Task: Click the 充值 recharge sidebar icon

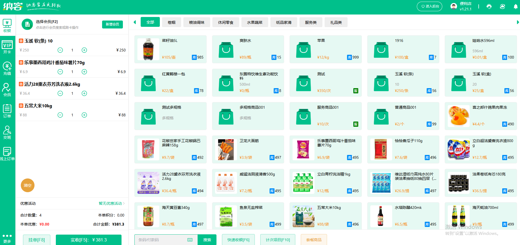Action: [x=7, y=68]
